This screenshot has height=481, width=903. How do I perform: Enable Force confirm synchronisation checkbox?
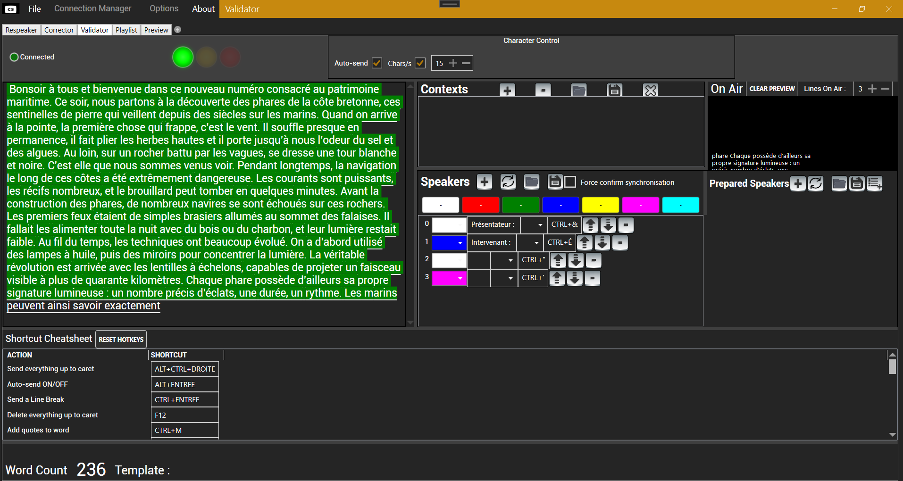coord(570,182)
